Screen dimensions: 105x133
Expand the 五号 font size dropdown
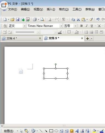[x=75, y=26]
